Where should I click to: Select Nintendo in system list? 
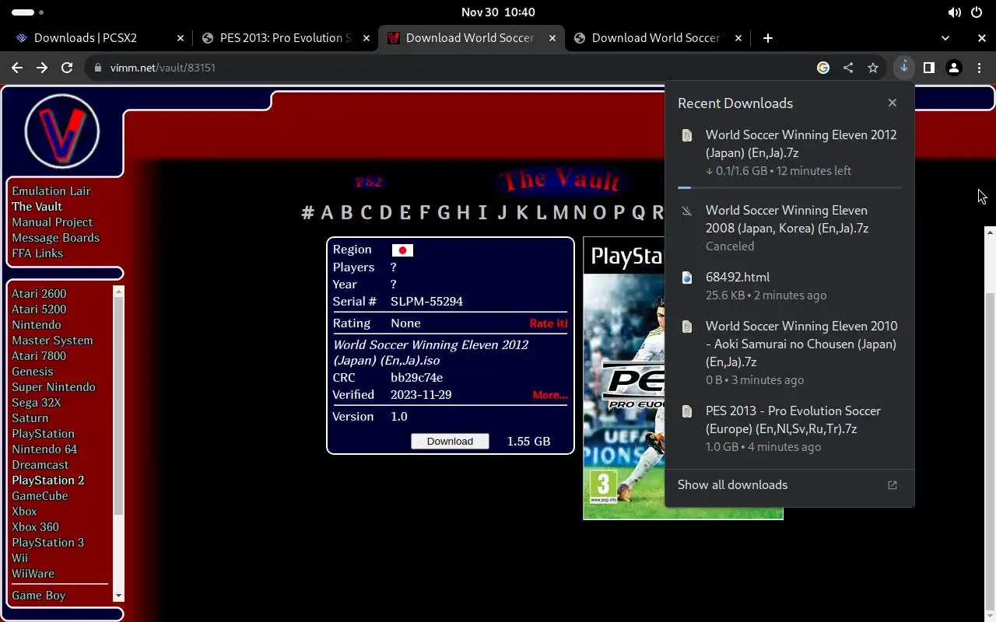tap(36, 325)
